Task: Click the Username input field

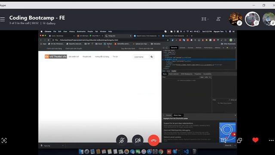Action: (141, 57)
